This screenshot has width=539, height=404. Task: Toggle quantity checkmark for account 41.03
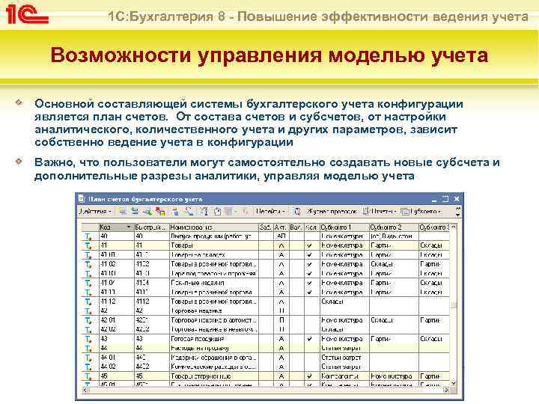coord(310,274)
